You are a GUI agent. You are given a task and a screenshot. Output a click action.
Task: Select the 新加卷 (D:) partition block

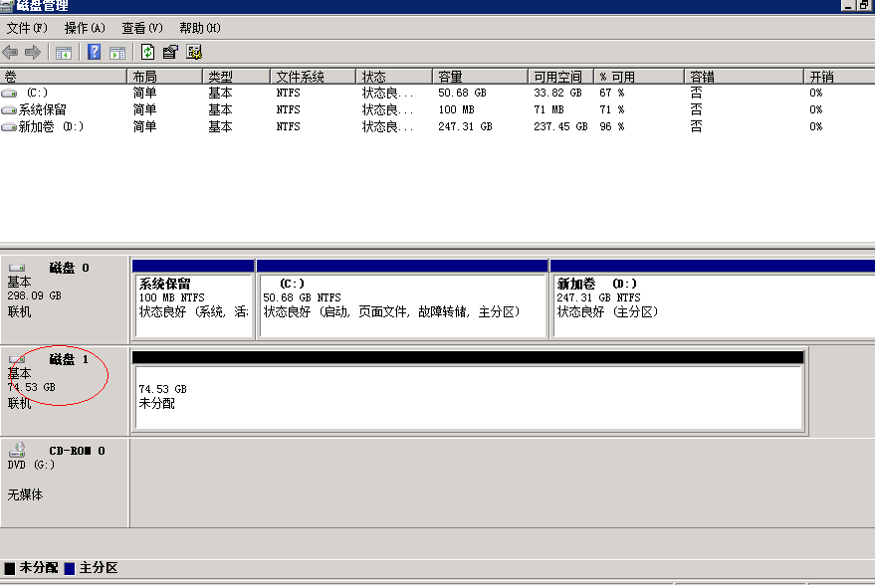[713, 298]
